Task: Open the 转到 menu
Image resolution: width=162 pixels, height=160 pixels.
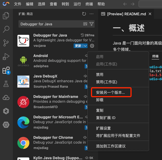Action: (x=65, y=4)
